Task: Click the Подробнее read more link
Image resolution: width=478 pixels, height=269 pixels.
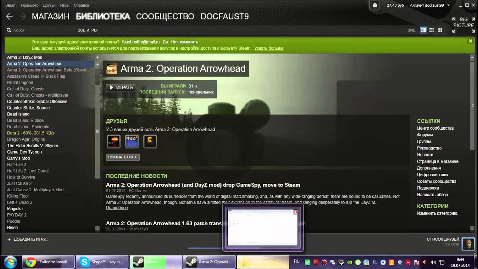Action: click(117, 208)
